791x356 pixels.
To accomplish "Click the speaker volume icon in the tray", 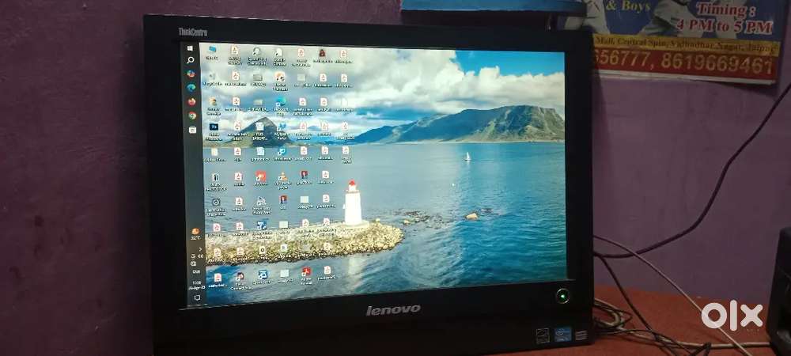I will pyautogui.click(x=201, y=256).
